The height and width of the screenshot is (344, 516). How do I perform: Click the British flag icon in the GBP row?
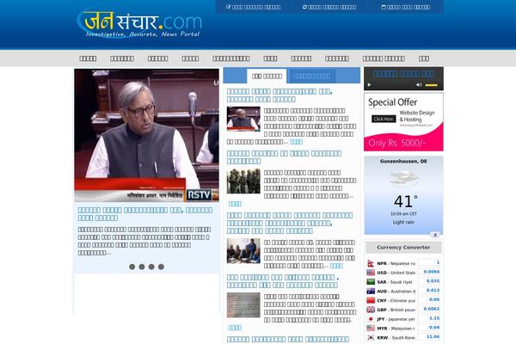point(371,310)
